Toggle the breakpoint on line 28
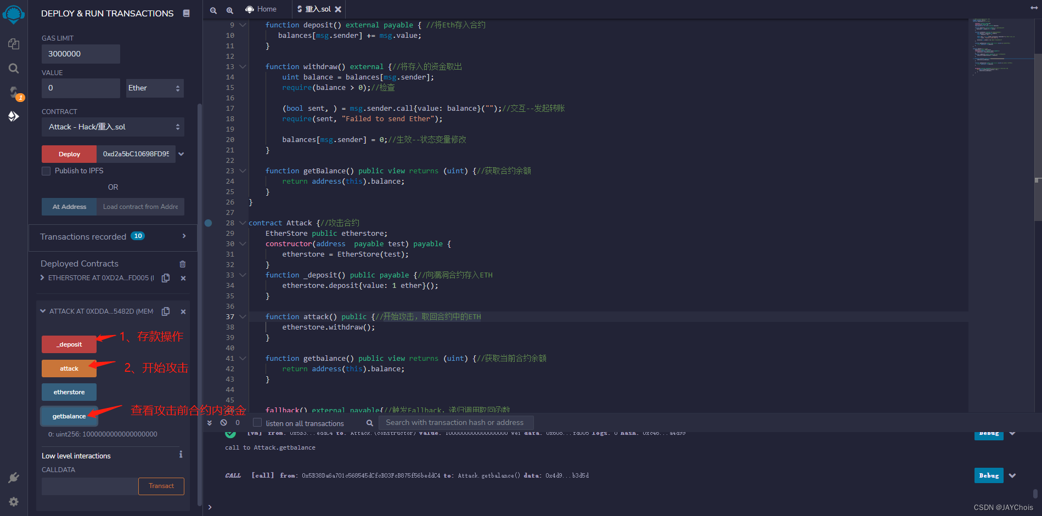The width and height of the screenshot is (1042, 516). point(209,223)
